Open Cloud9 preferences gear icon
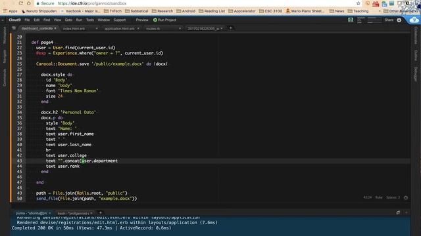This screenshot has height=236, width=421. 399,20
